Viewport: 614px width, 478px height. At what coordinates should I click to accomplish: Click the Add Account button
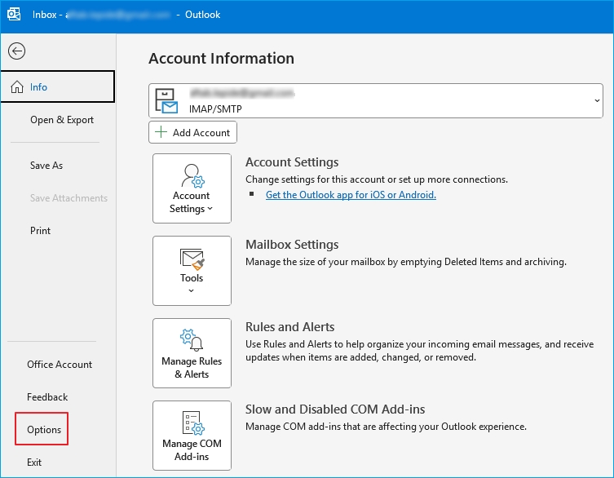[192, 132]
